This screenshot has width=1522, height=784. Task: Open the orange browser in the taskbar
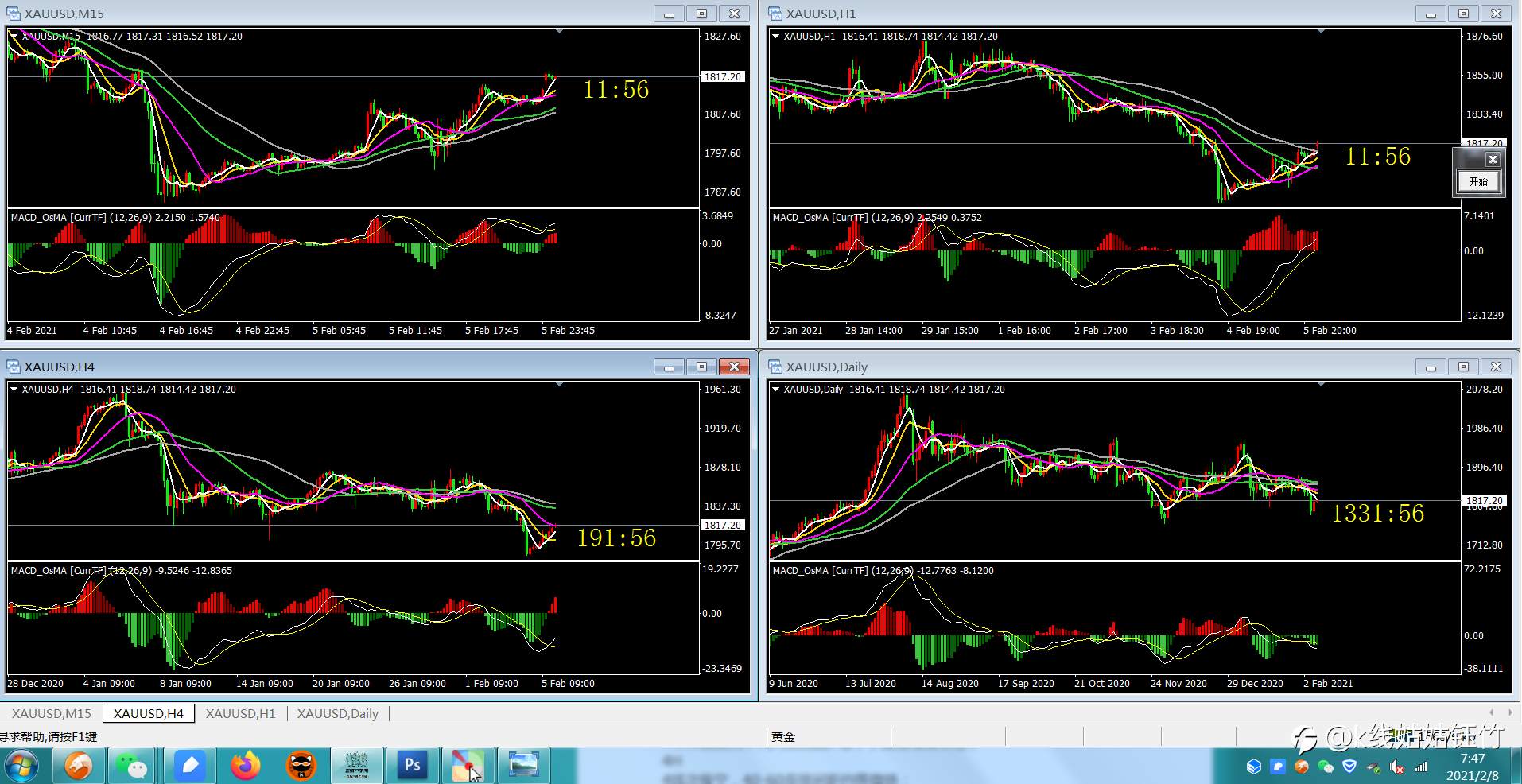[x=78, y=767]
